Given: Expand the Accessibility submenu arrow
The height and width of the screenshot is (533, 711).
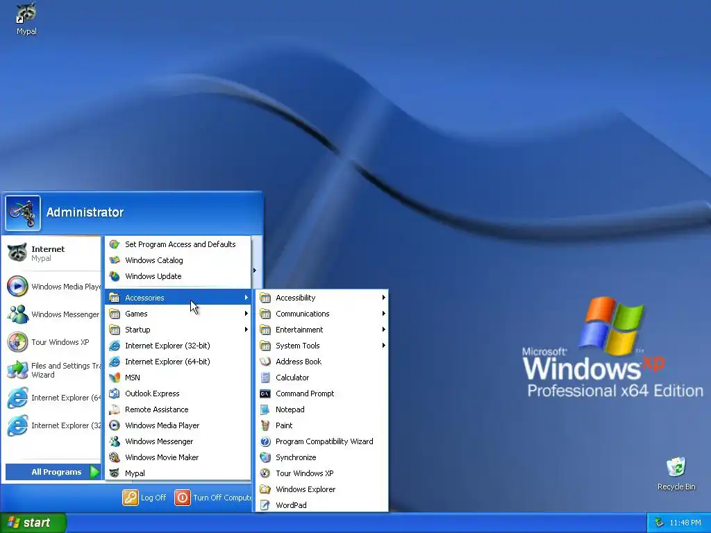Looking at the screenshot, I should pyautogui.click(x=383, y=298).
